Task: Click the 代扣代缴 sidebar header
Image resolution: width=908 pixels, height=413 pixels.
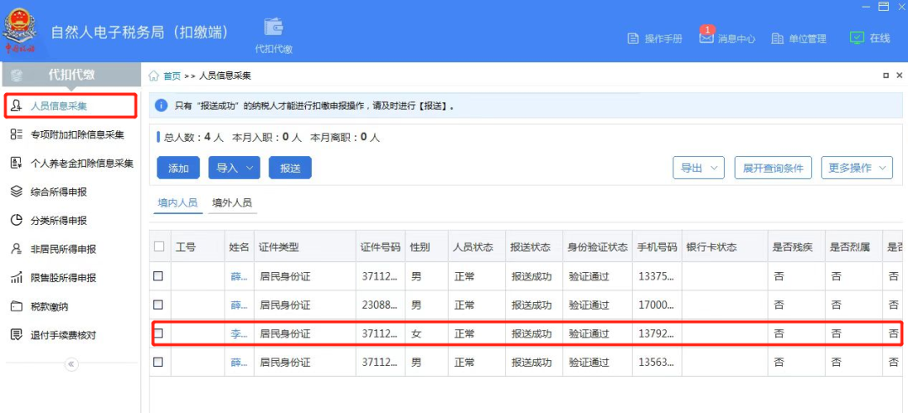Action: (71, 75)
